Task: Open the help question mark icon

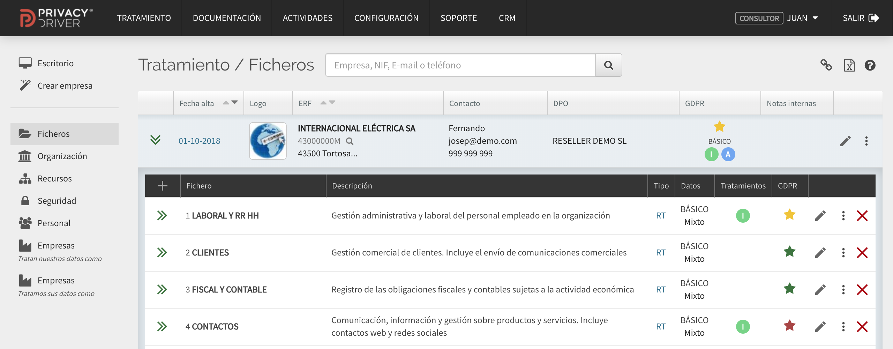Action: point(870,65)
